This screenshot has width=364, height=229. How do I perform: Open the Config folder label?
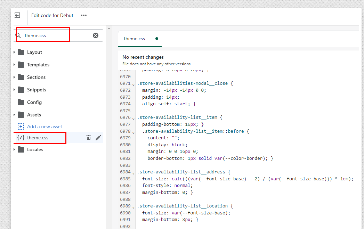tap(34, 102)
